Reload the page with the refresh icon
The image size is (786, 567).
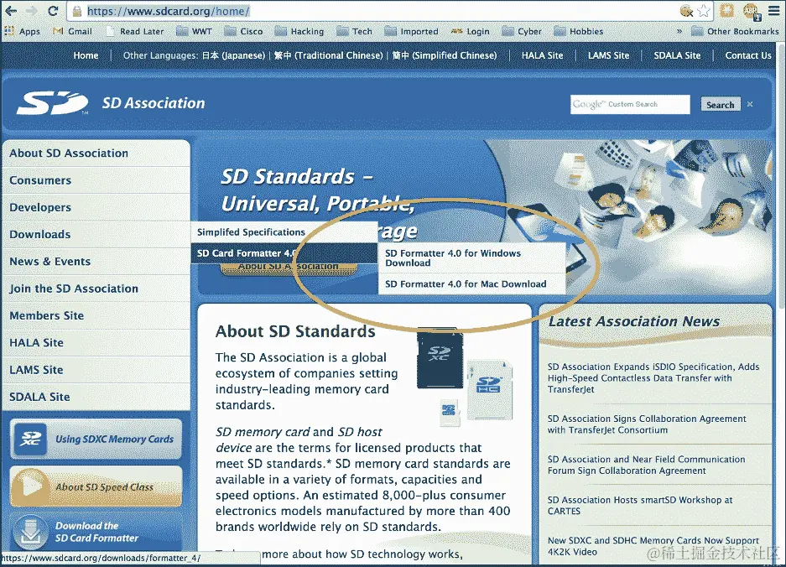[53, 11]
